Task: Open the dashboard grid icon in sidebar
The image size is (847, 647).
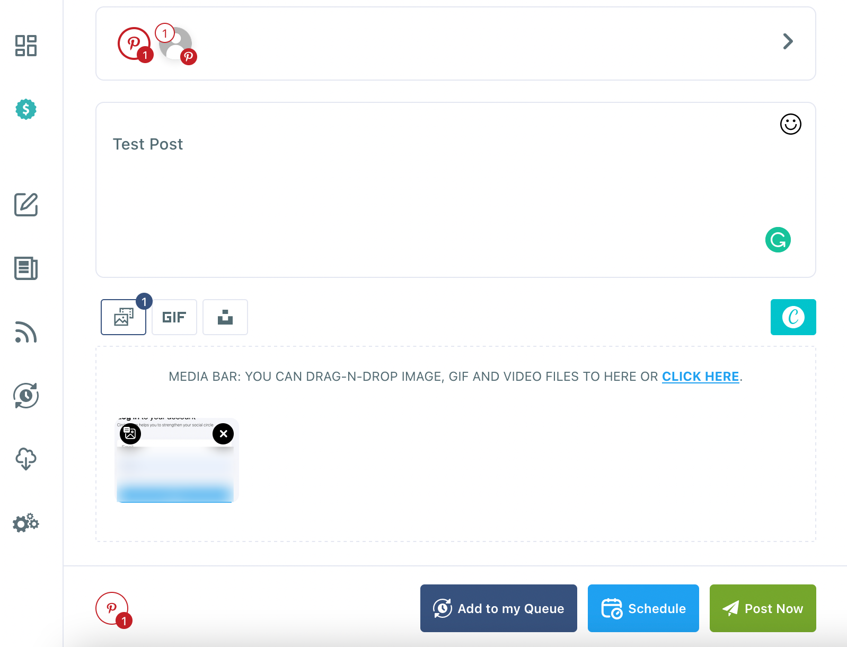Action: pyautogui.click(x=26, y=46)
